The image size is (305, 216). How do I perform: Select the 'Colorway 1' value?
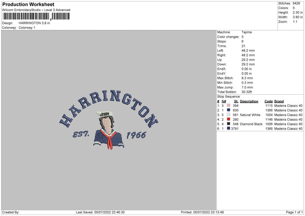27,28
